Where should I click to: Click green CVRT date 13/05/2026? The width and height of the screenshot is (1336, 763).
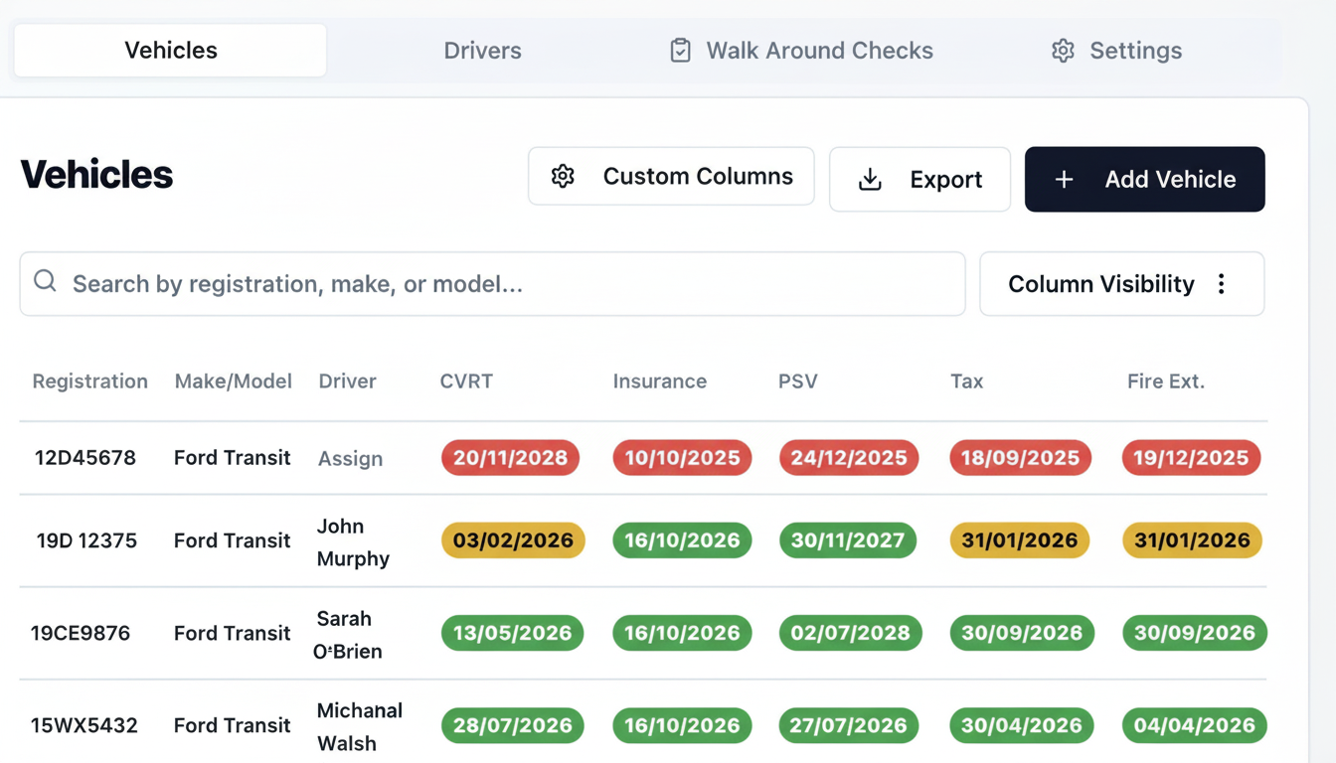click(512, 633)
